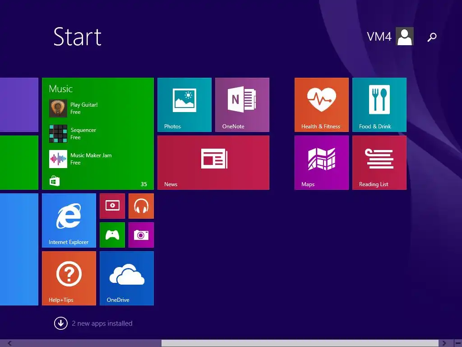462x347 pixels.
Task: Click the search magnifier icon
Action: coord(432,37)
